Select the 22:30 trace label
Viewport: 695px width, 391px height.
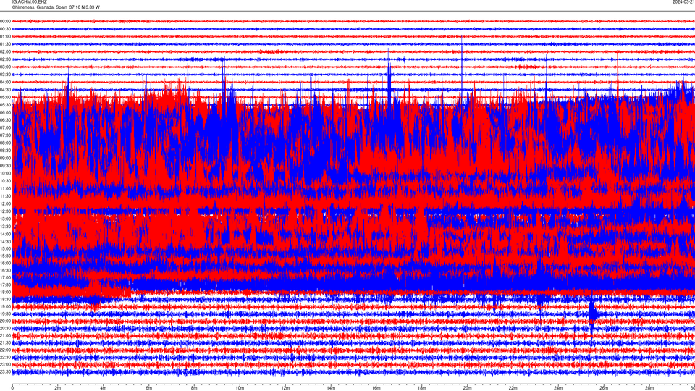point(6,357)
